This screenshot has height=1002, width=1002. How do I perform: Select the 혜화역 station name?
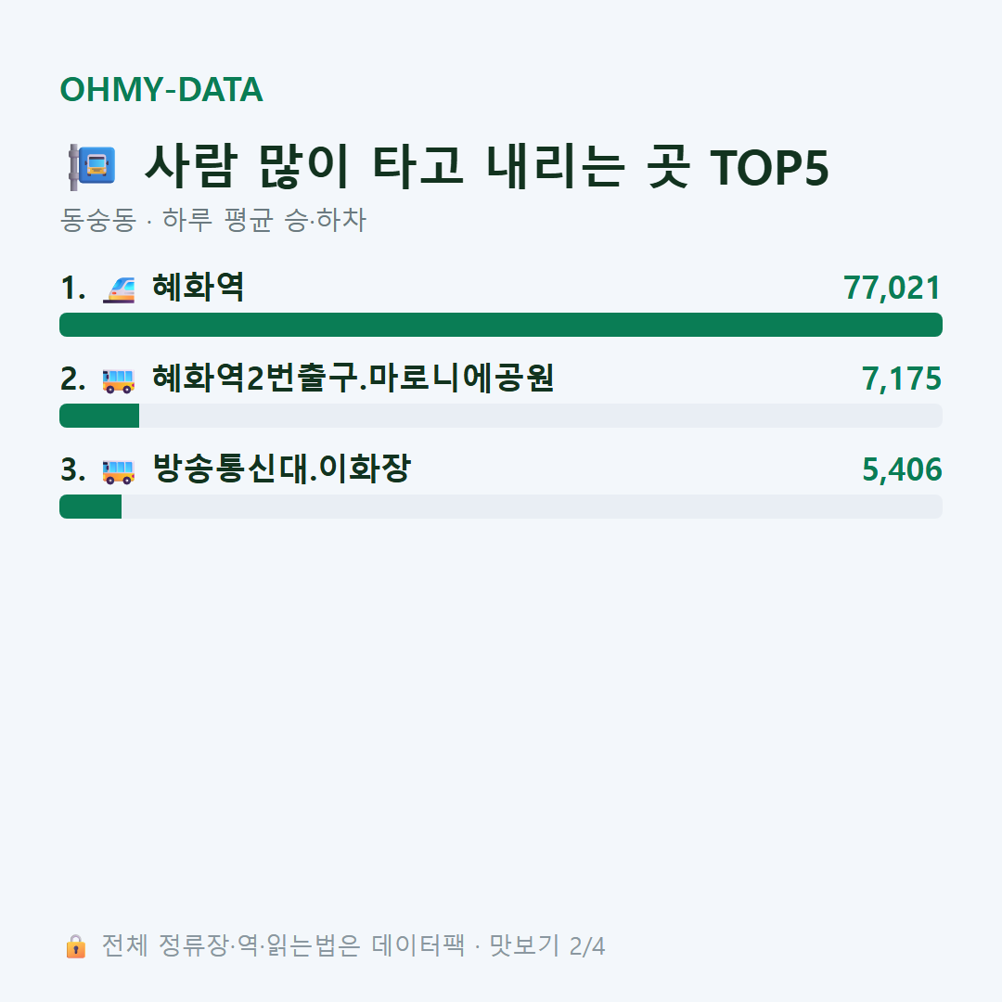pyautogui.click(x=199, y=287)
